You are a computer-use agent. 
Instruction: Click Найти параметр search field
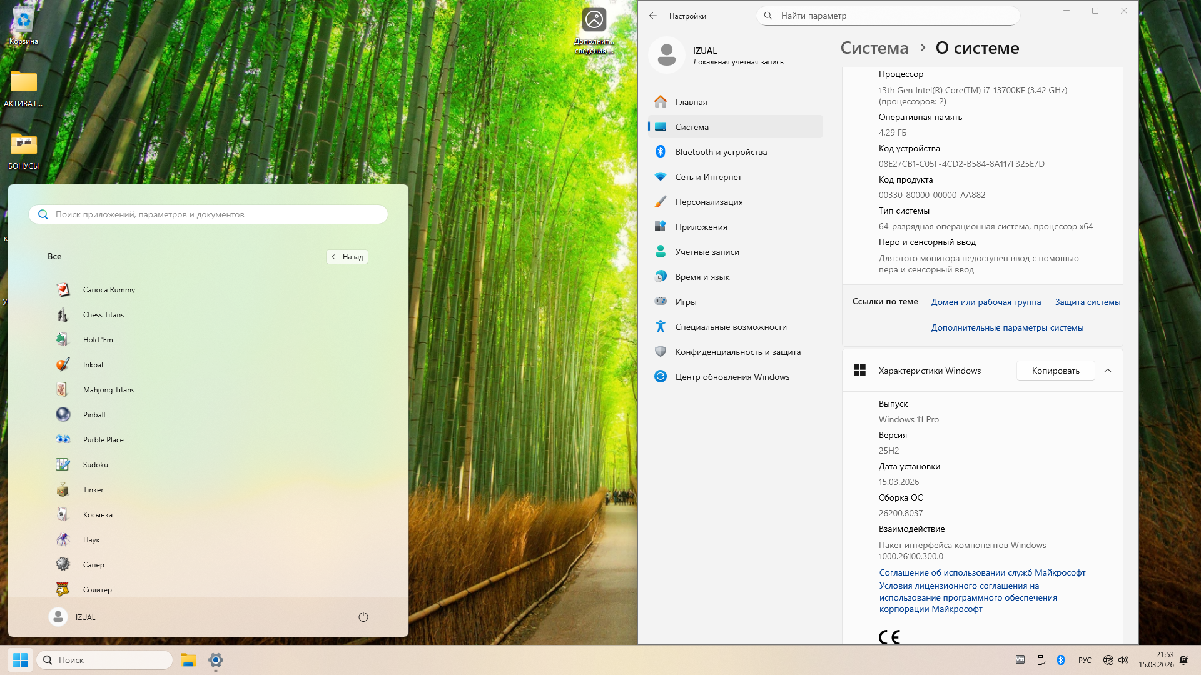tap(888, 16)
